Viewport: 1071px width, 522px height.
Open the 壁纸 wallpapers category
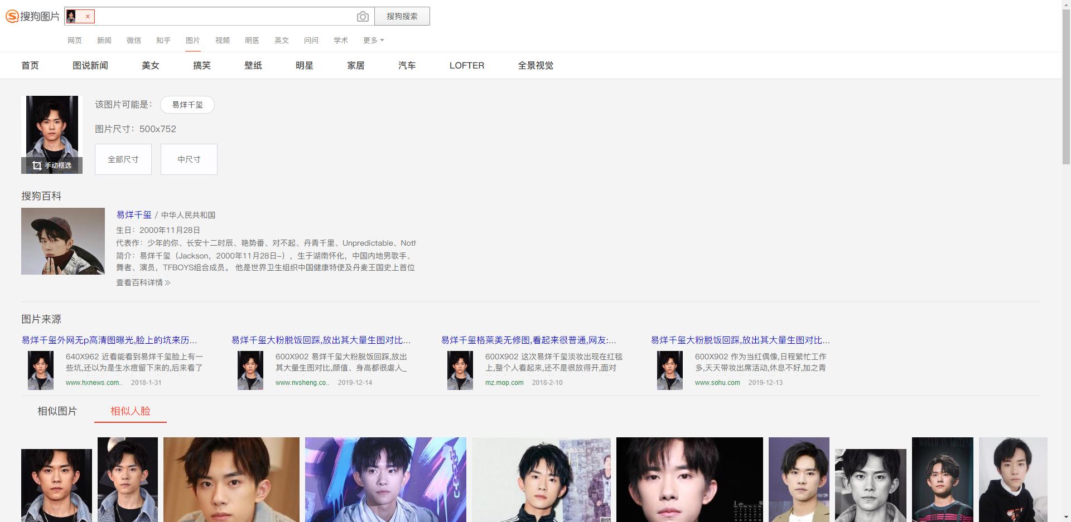253,65
